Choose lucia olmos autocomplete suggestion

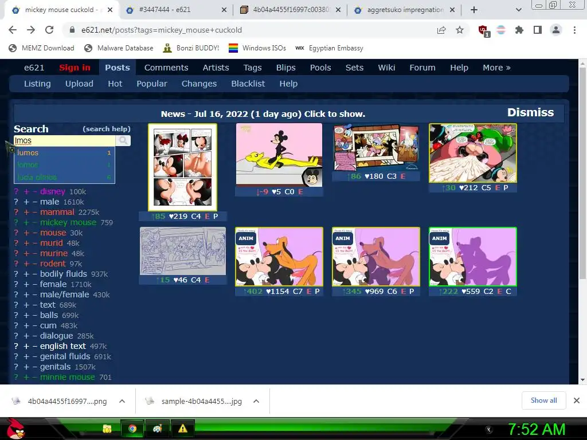[x=64, y=177]
